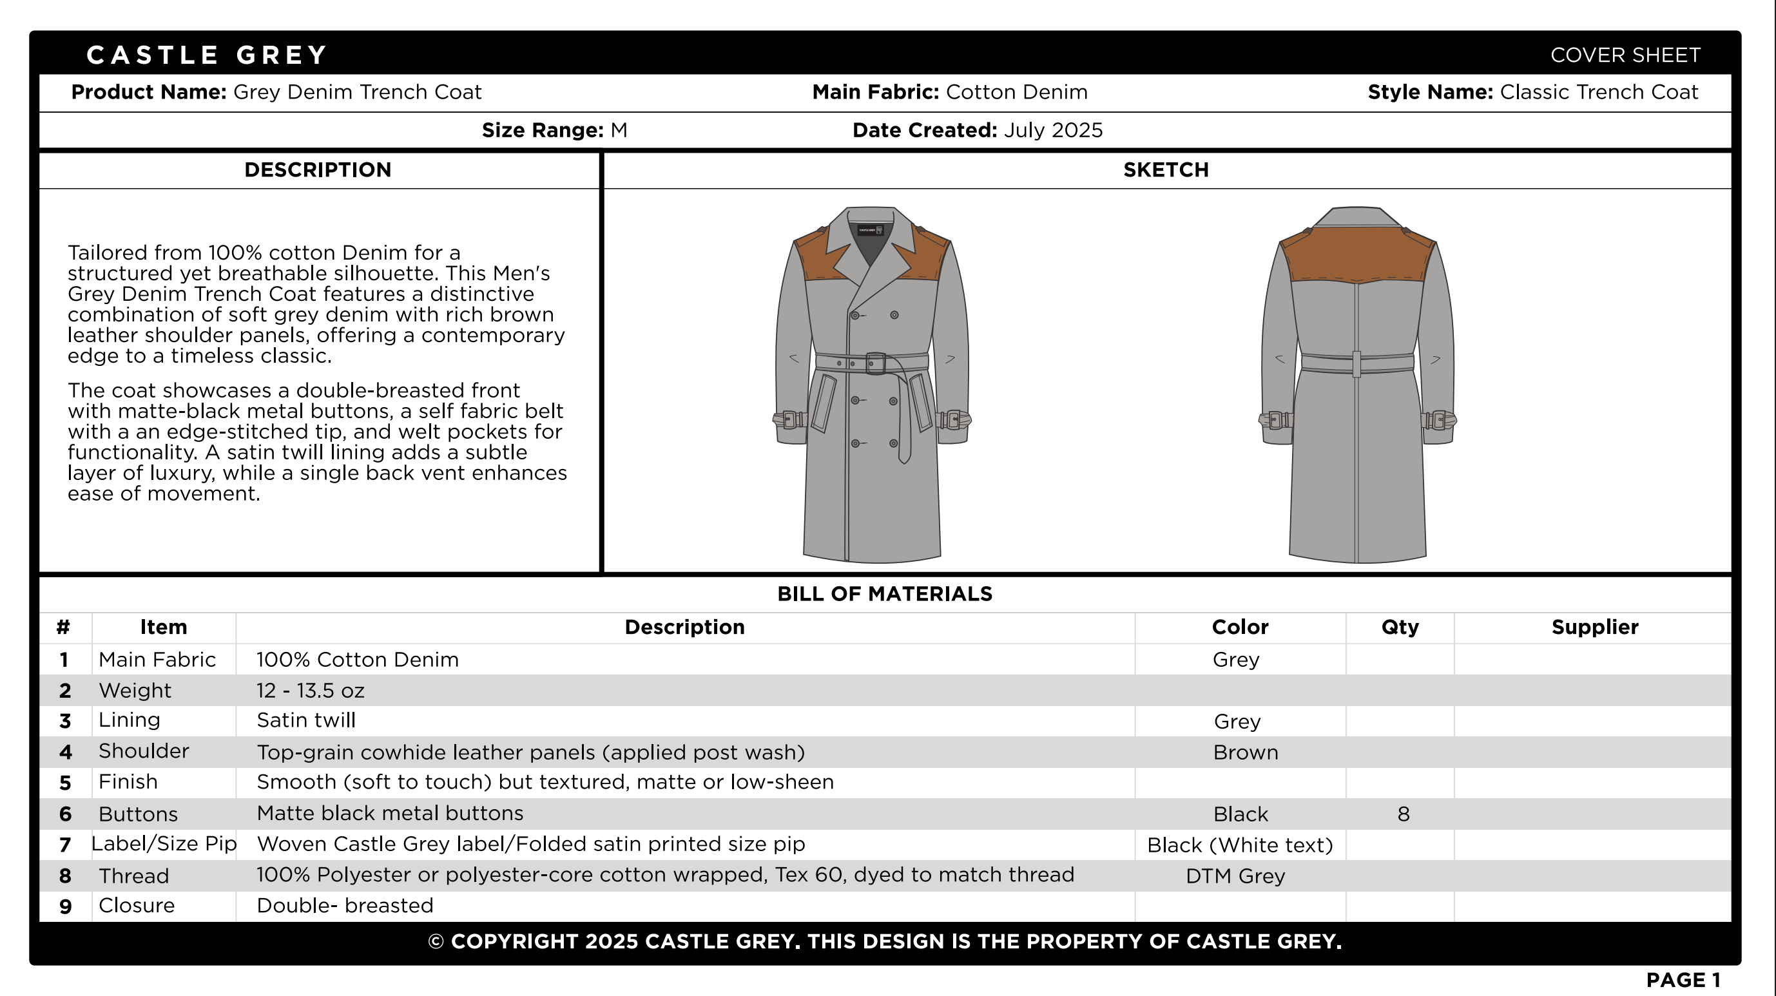Screen dimensions: 1776x996
Task: Select the Thread row description text
Action: pos(664,876)
